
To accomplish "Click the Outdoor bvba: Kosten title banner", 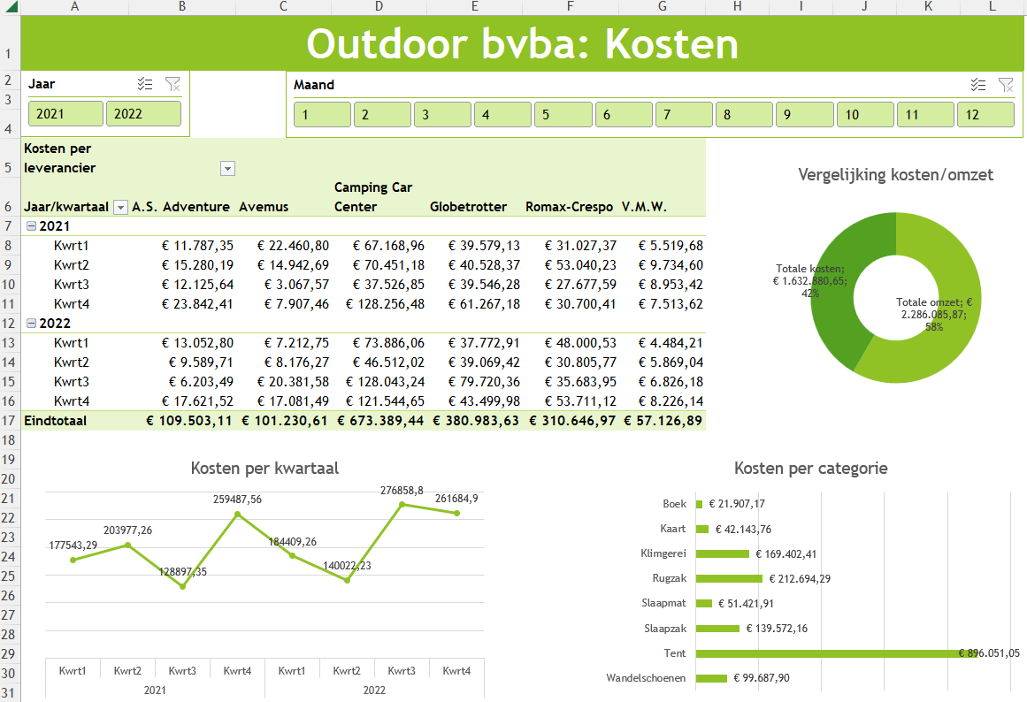I will (x=522, y=44).
